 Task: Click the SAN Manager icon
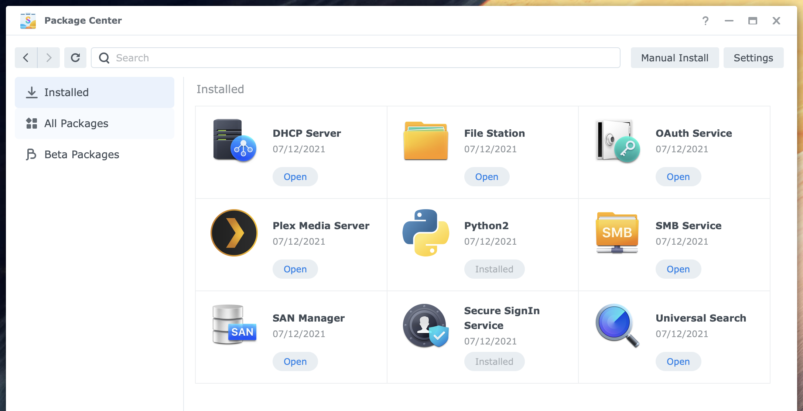pyautogui.click(x=235, y=325)
